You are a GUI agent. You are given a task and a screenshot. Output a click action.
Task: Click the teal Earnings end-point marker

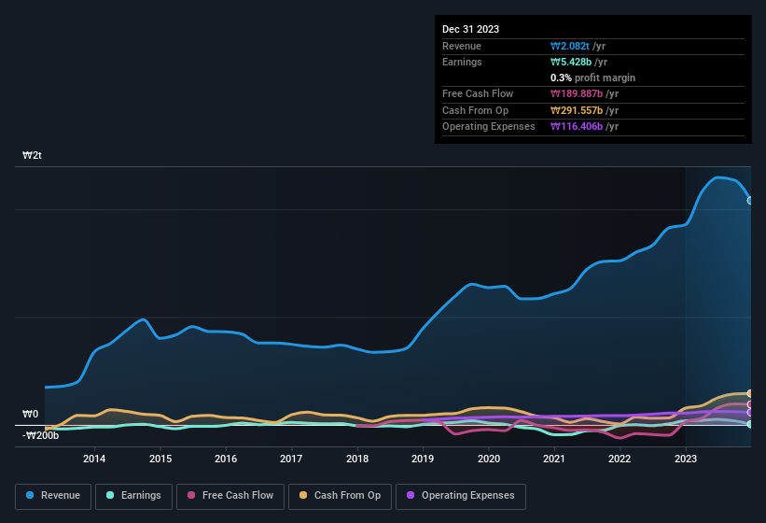click(750, 424)
